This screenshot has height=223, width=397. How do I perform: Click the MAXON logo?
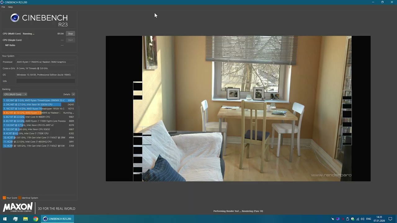point(18,207)
